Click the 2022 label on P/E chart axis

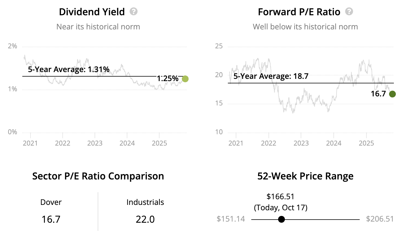[x=268, y=143]
